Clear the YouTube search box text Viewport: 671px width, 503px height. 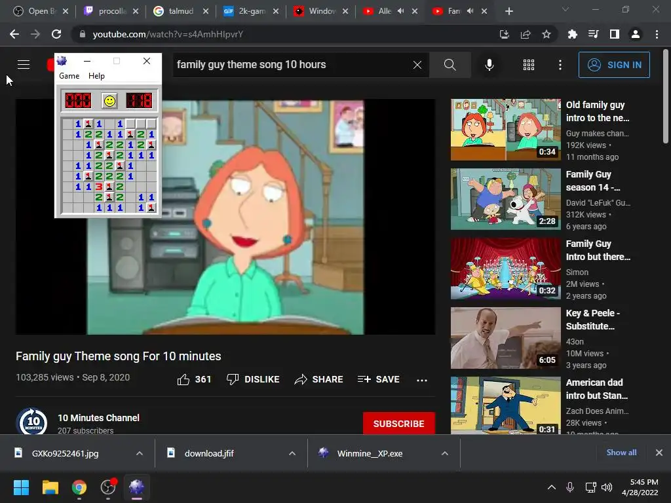pyautogui.click(x=417, y=65)
